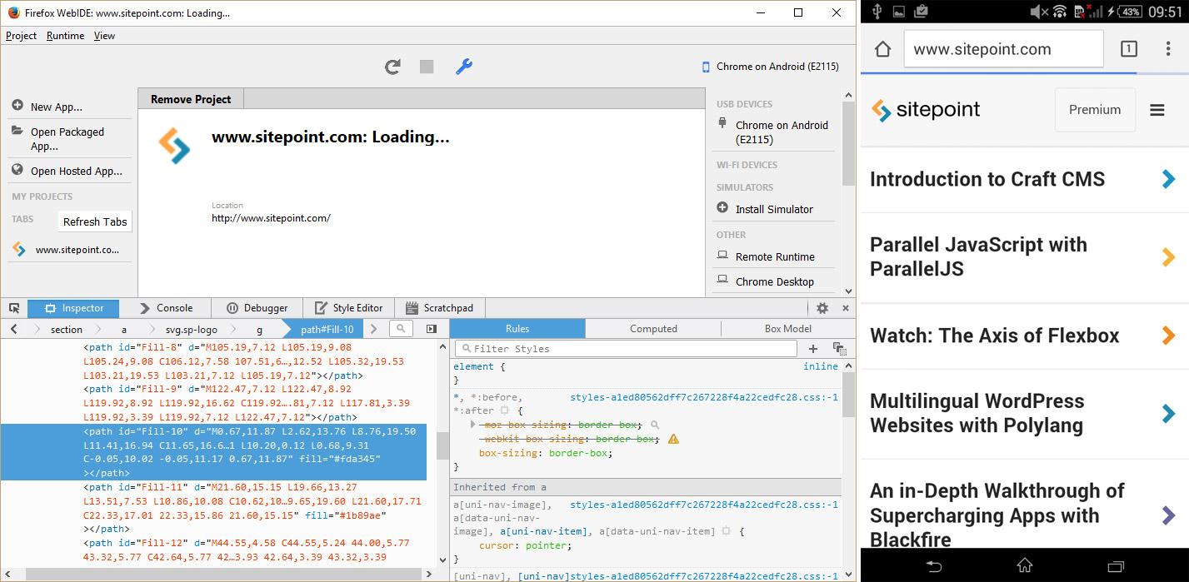Image resolution: width=1189 pixels, height=582 pixels.
Task: Select Remote Runtime option
Action: point(775,256)
